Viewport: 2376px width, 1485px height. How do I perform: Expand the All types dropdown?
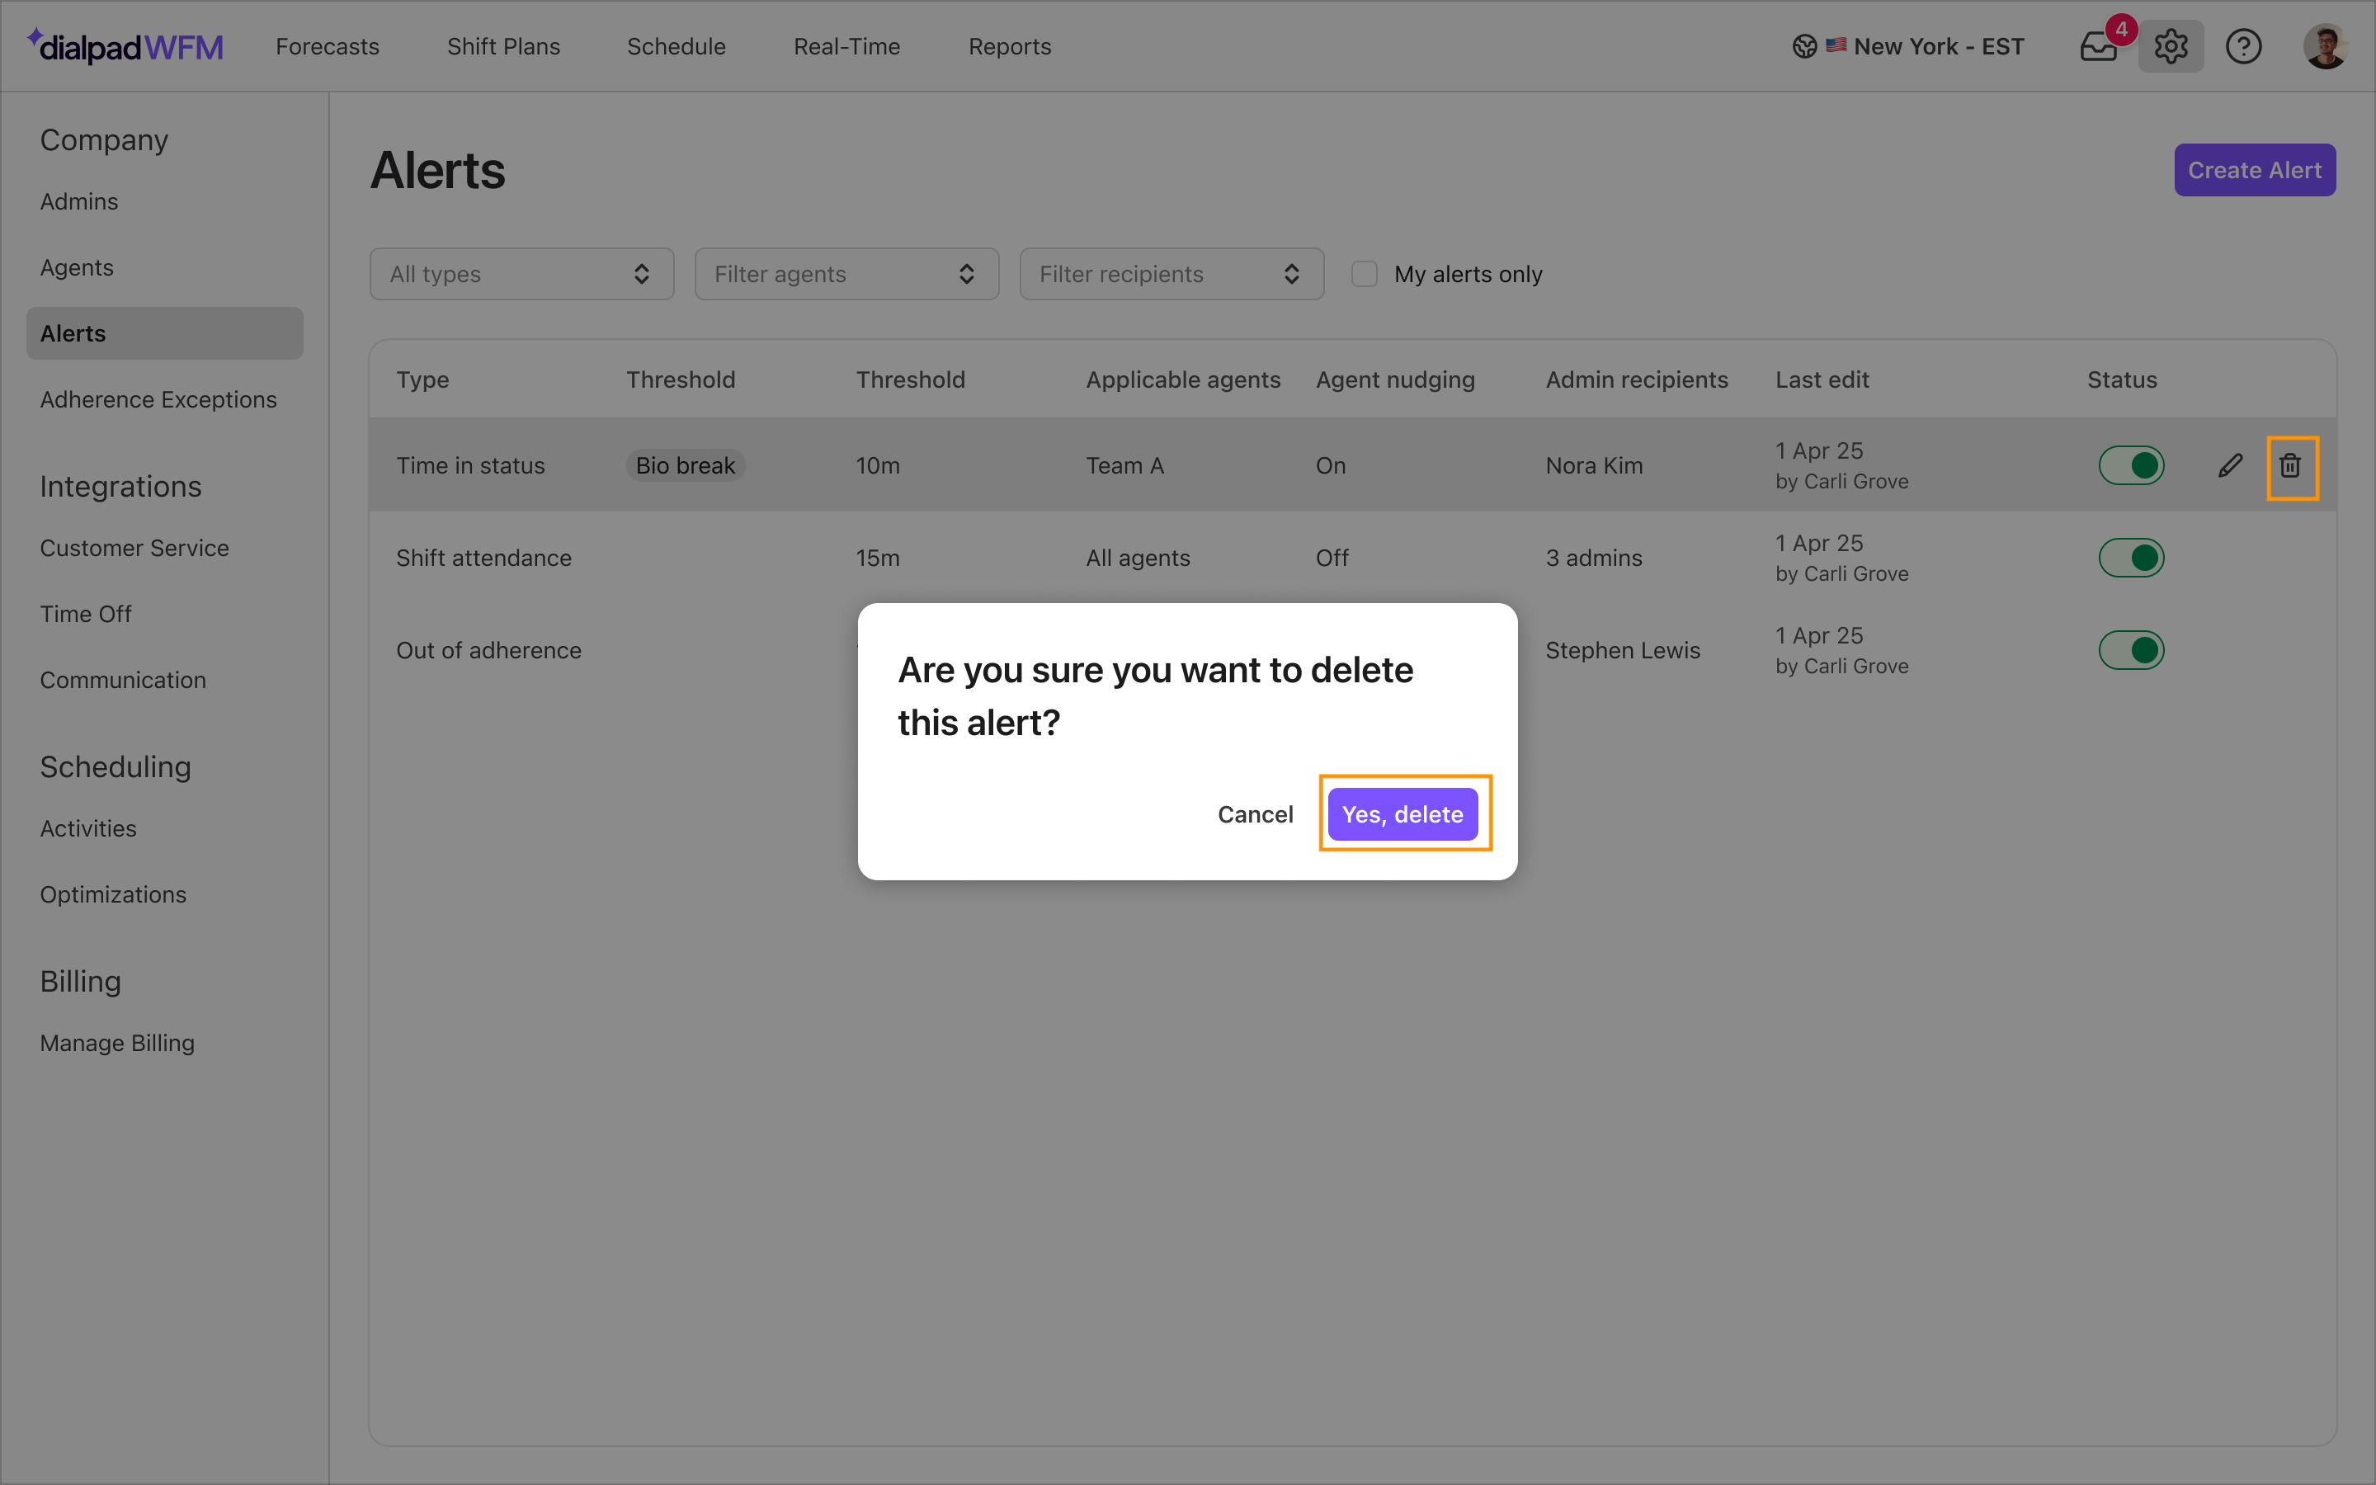tap(521, 274)
